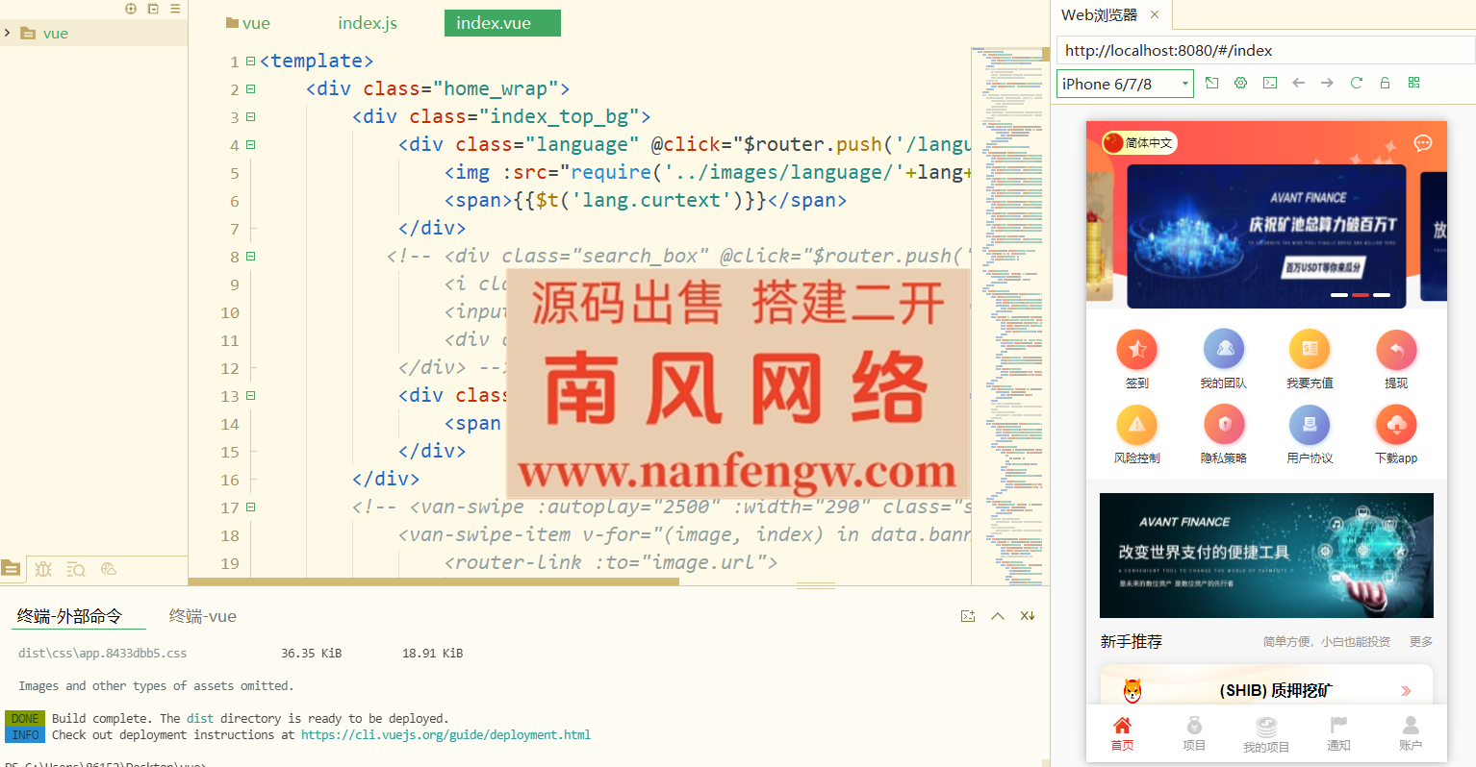Expand the vue folder in project tree
This screenshot has width=1476, height=767.
coord(8,32)
